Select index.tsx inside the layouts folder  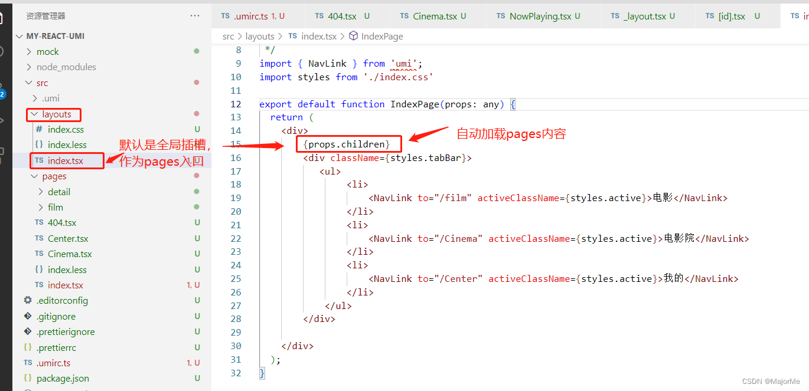66,160
